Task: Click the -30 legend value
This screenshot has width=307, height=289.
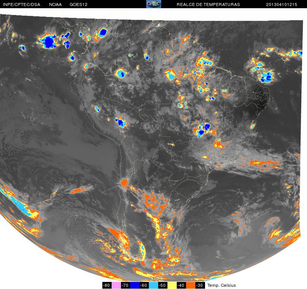Action: point(200,285)
